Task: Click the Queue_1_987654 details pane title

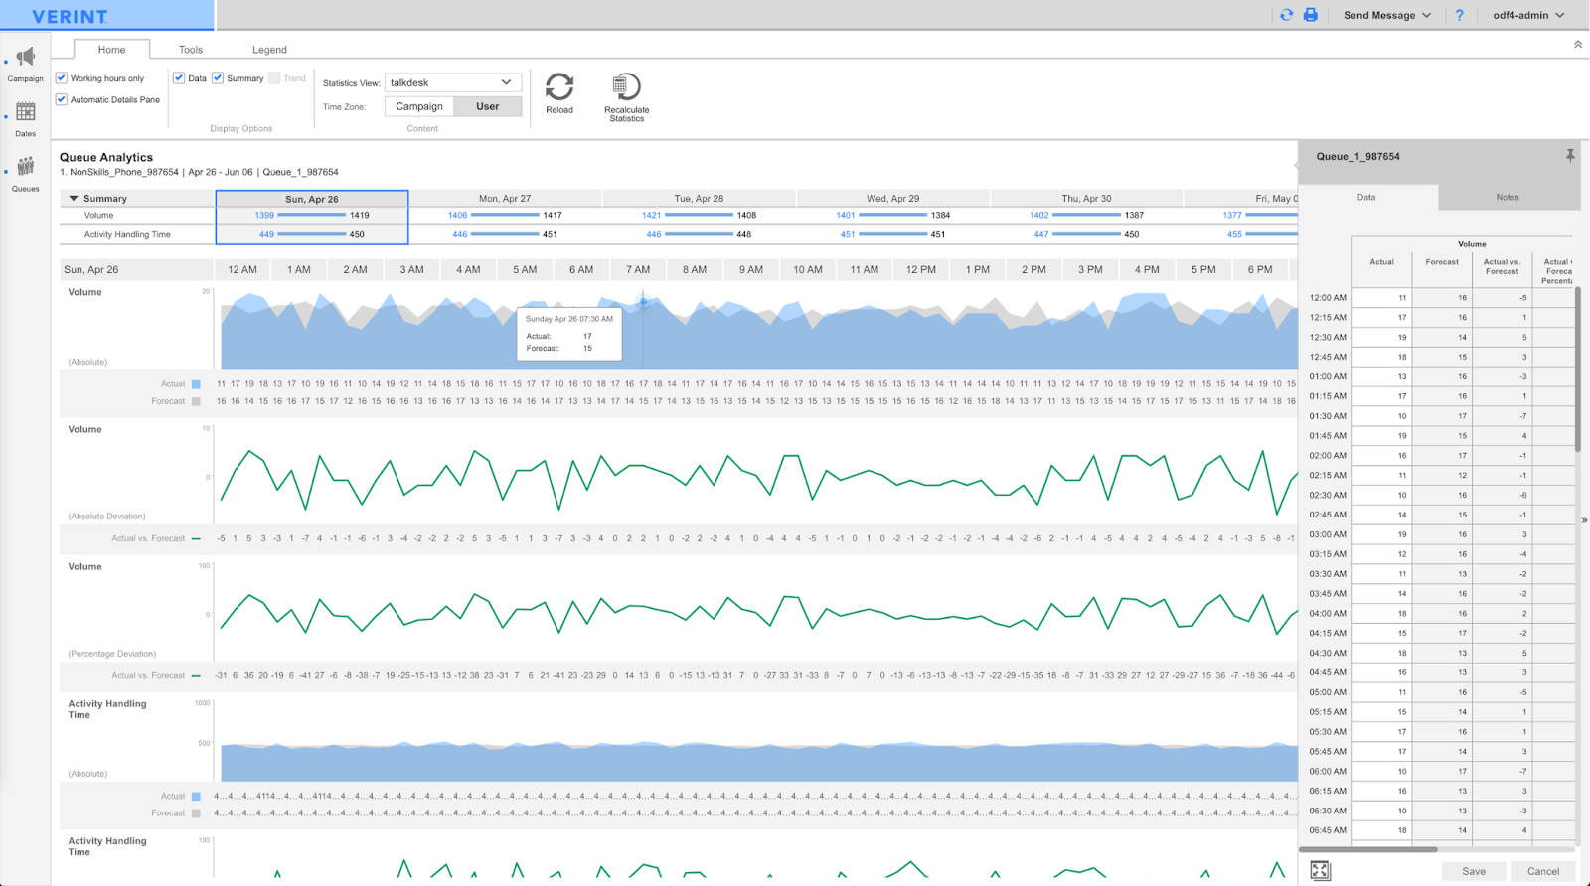Action: tap(1357, 156)
